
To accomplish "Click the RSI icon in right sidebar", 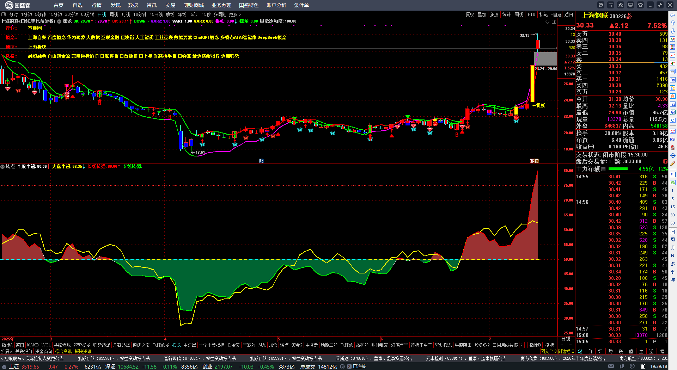I will (x=673, y=139).
